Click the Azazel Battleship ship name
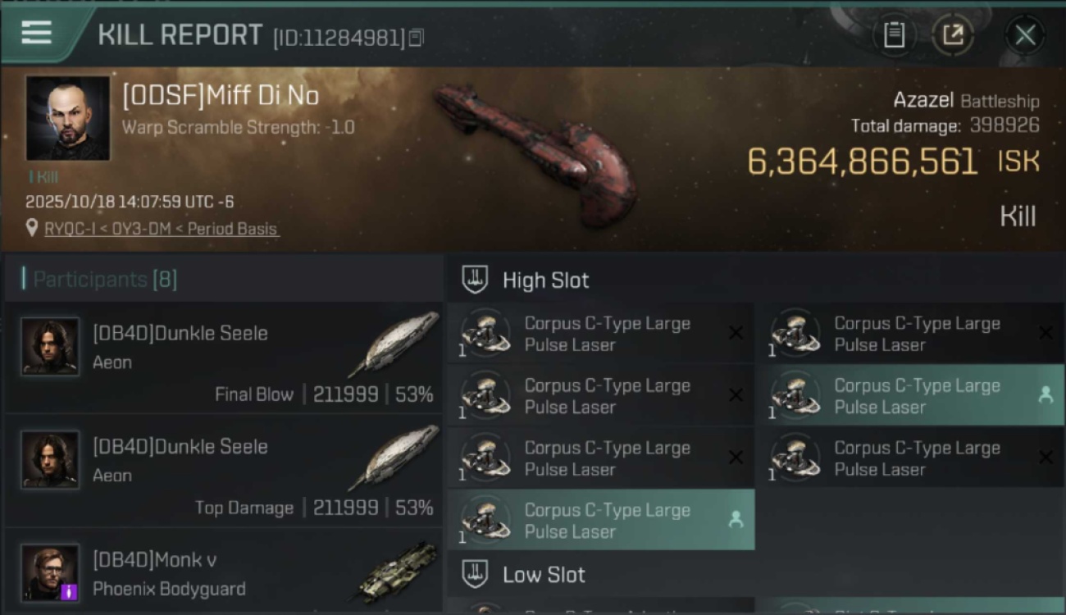This screenshot has height=615, width=1066. coord(966,101)
